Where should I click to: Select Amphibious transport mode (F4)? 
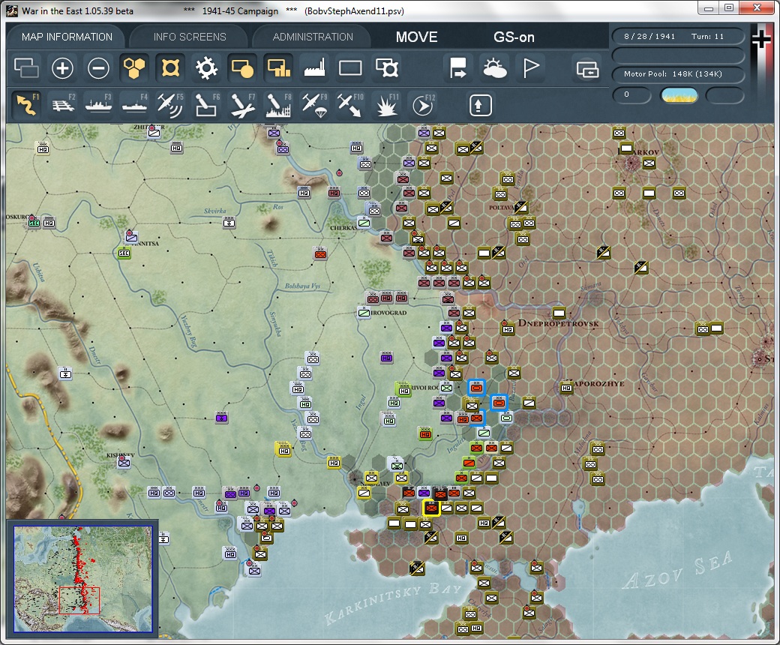[134, 104]
